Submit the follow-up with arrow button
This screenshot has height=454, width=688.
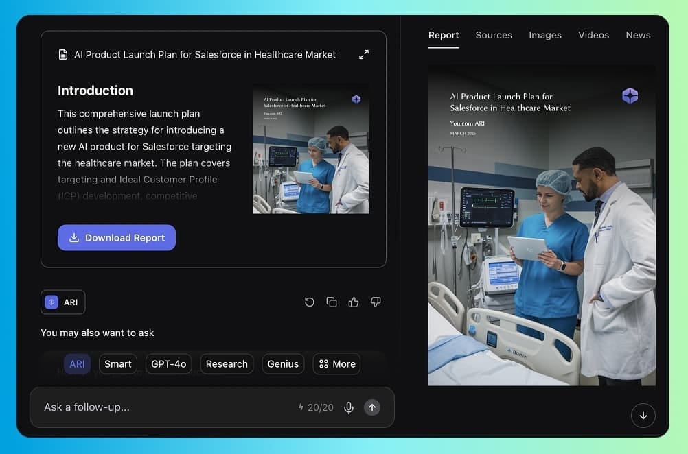(372, 407)
